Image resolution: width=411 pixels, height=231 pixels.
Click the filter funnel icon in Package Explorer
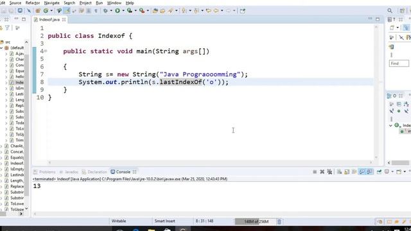coord(7,28)
